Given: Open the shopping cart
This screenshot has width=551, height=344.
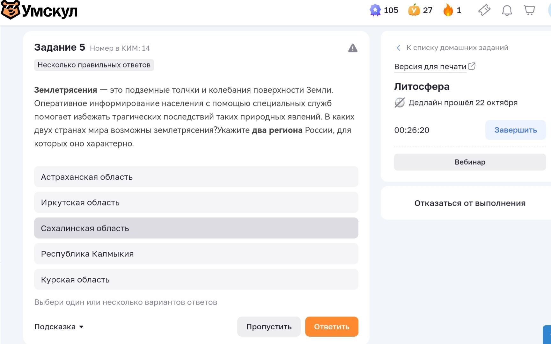Looking at the screenshot, I should tap(529, 10).
